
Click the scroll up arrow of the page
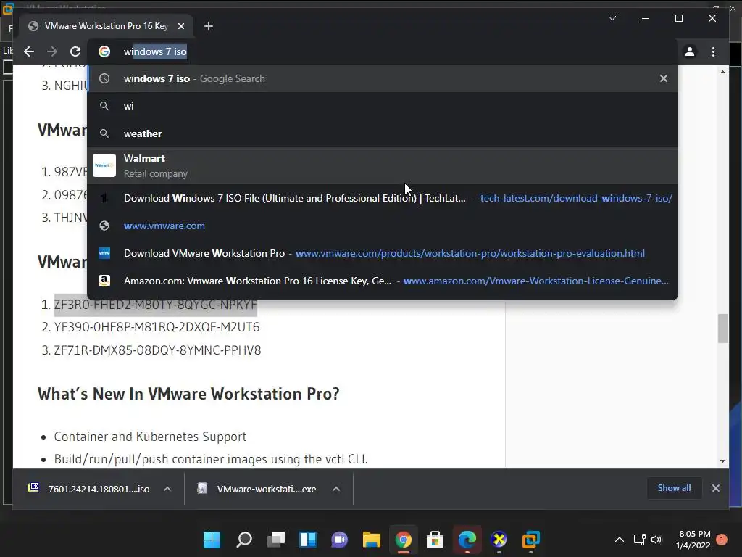722,72
